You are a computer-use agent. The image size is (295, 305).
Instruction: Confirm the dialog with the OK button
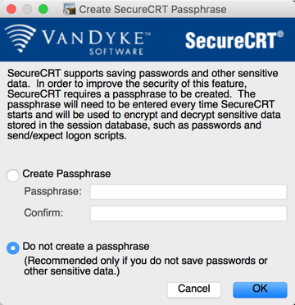pos(260,290)
